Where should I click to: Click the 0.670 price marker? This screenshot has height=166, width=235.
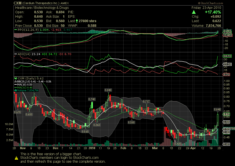(x=17, y=112)
